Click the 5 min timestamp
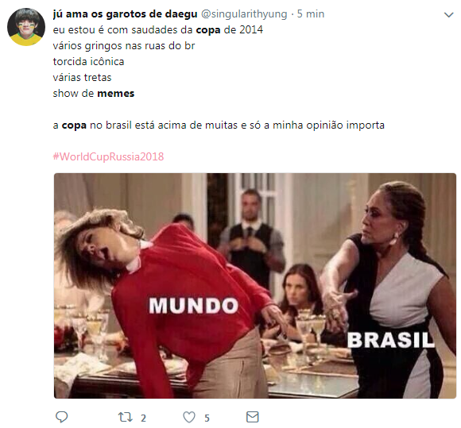Screen dimensions: 461x428 point(311,13)
